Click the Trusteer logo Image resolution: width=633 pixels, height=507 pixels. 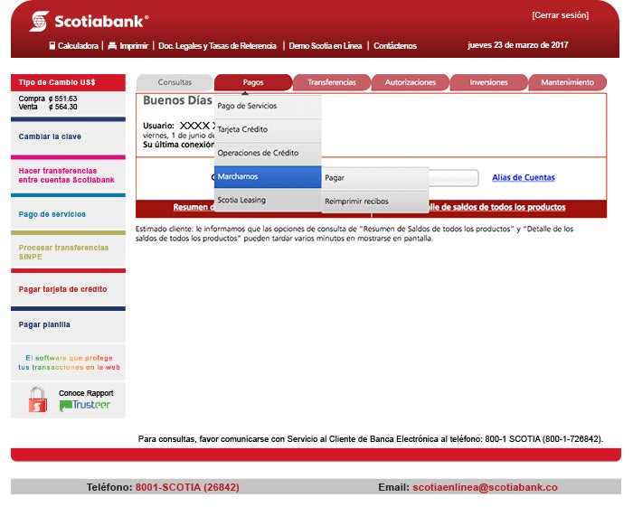[85, 405]
